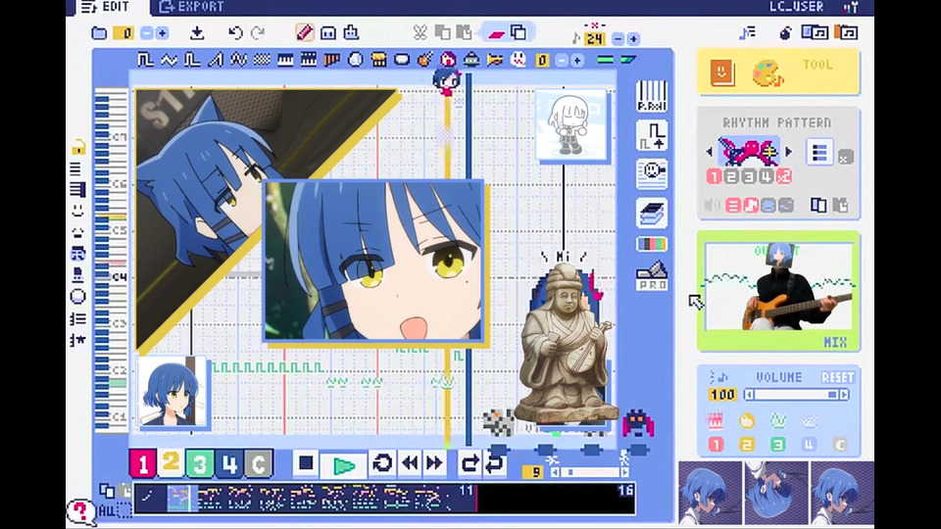Click volume slider left arrow

[749, 395]
